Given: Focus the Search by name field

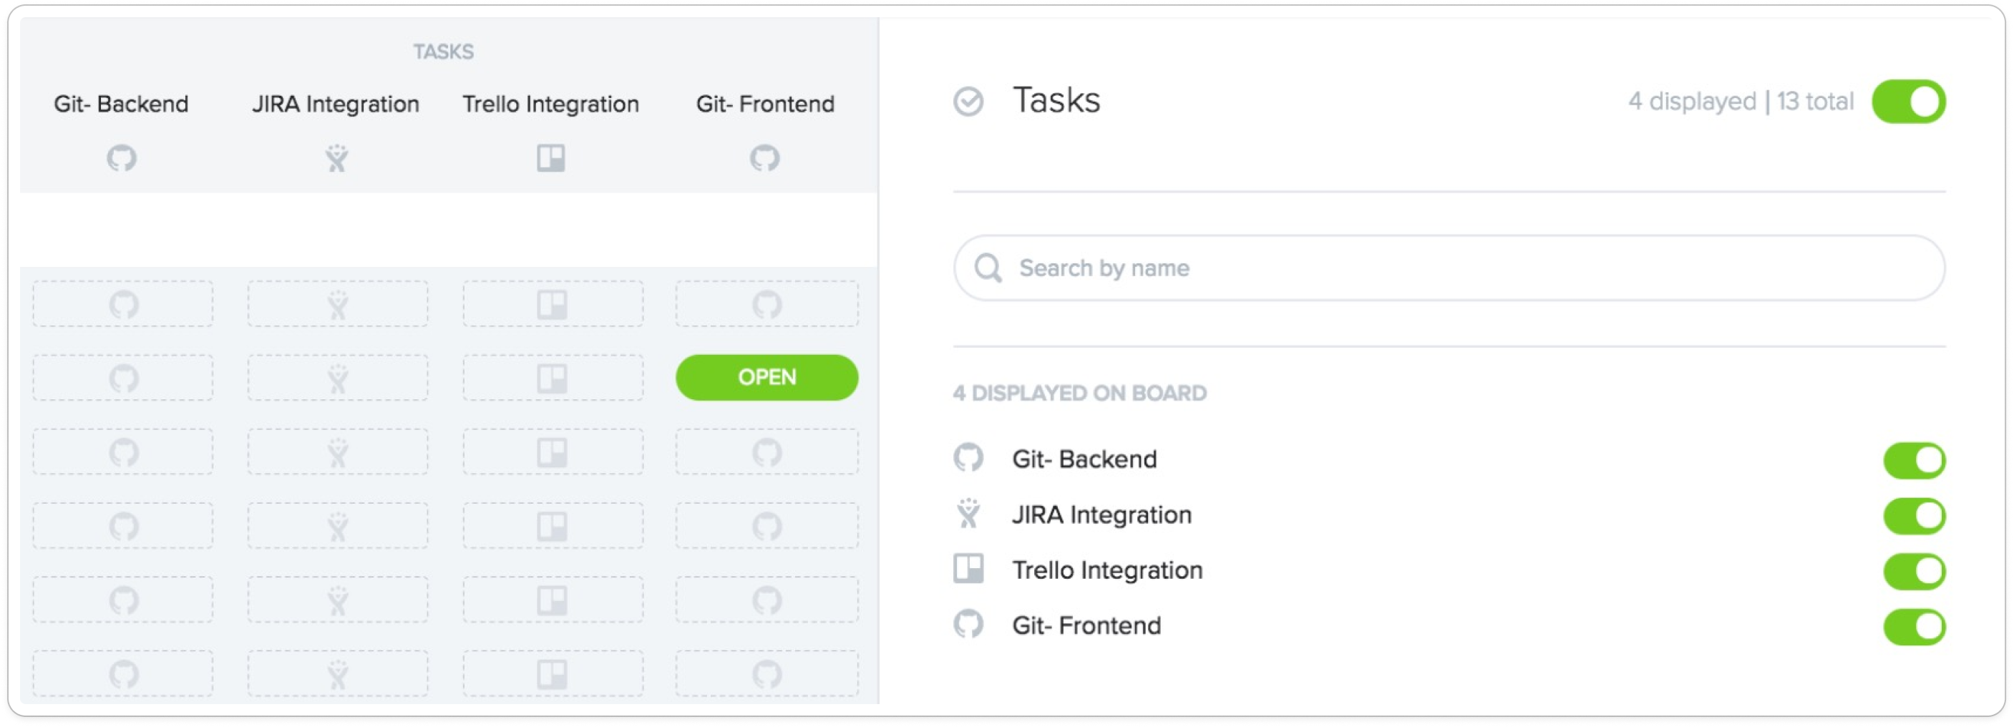Looking at the screenshot, I should [x=1449, y=268].
